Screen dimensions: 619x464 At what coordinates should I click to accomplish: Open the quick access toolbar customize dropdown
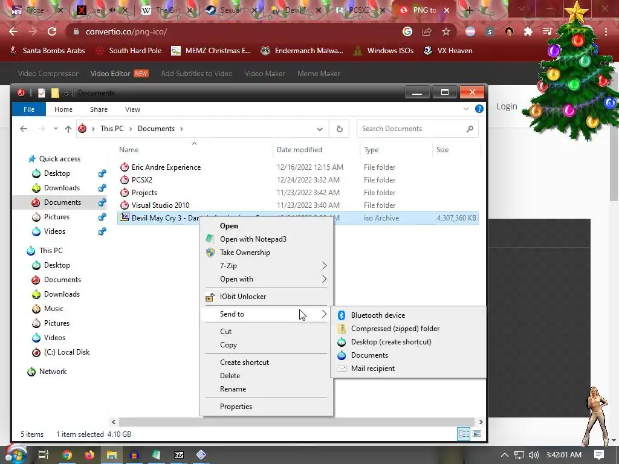coord(66,94)
